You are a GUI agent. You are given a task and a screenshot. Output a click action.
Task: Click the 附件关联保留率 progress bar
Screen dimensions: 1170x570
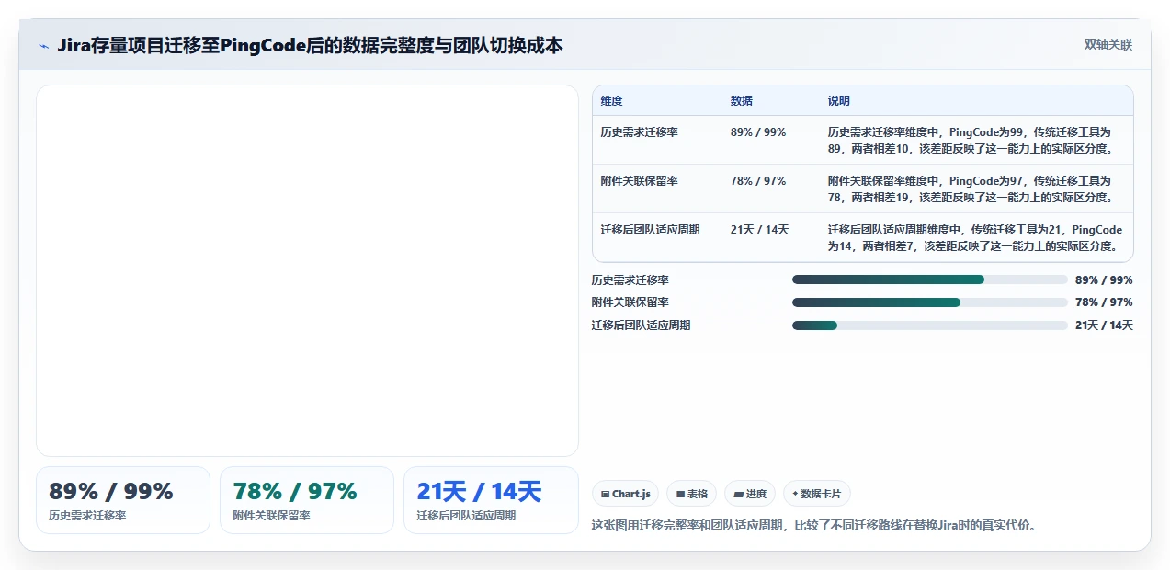pyautogui.click(x=930, y=302)
